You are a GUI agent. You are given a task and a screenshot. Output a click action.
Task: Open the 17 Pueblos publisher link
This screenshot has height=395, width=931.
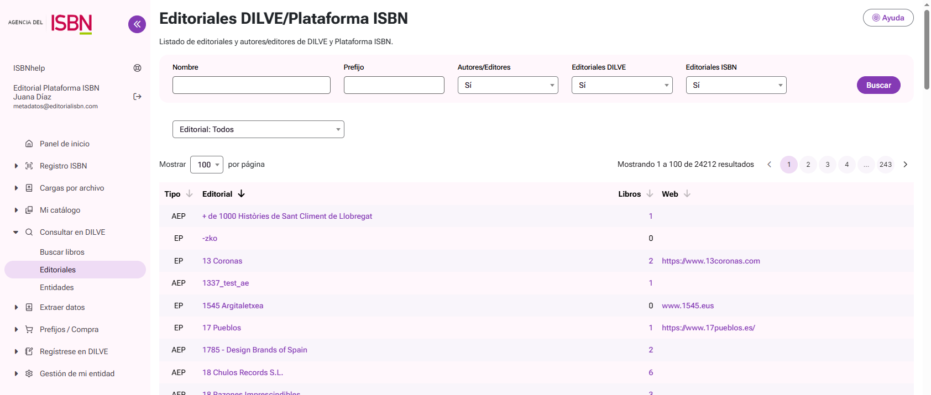pos(222,328)
